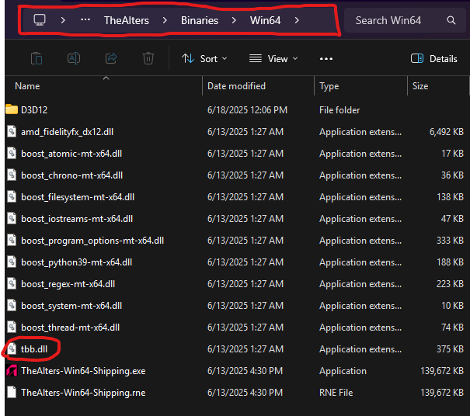Screen dimensions: 470x416
Task: Click the tbb.dll file icon
Action: pyautogui.click(x=12, y=348)
